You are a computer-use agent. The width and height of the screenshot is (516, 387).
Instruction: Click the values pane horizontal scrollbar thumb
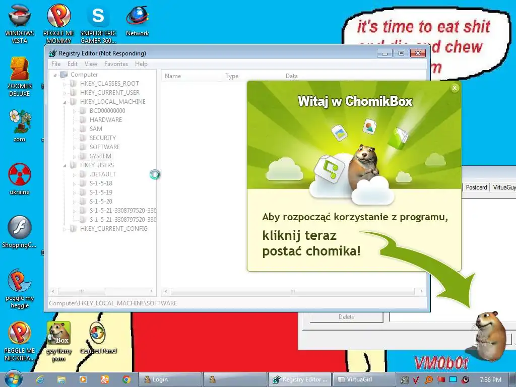click(x=293, y=291)
